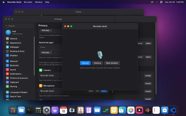The height and width of the screenshot is (116, 186).
Task: Start recording with the Record button
Action: click(x=85, y=63)
